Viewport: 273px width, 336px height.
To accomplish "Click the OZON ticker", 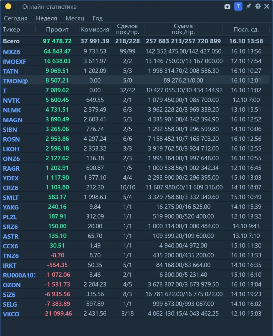I will [12, 285].
